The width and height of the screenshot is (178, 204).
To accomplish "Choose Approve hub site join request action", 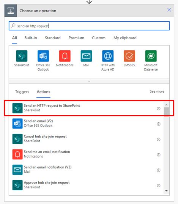I will click(86, 185).
